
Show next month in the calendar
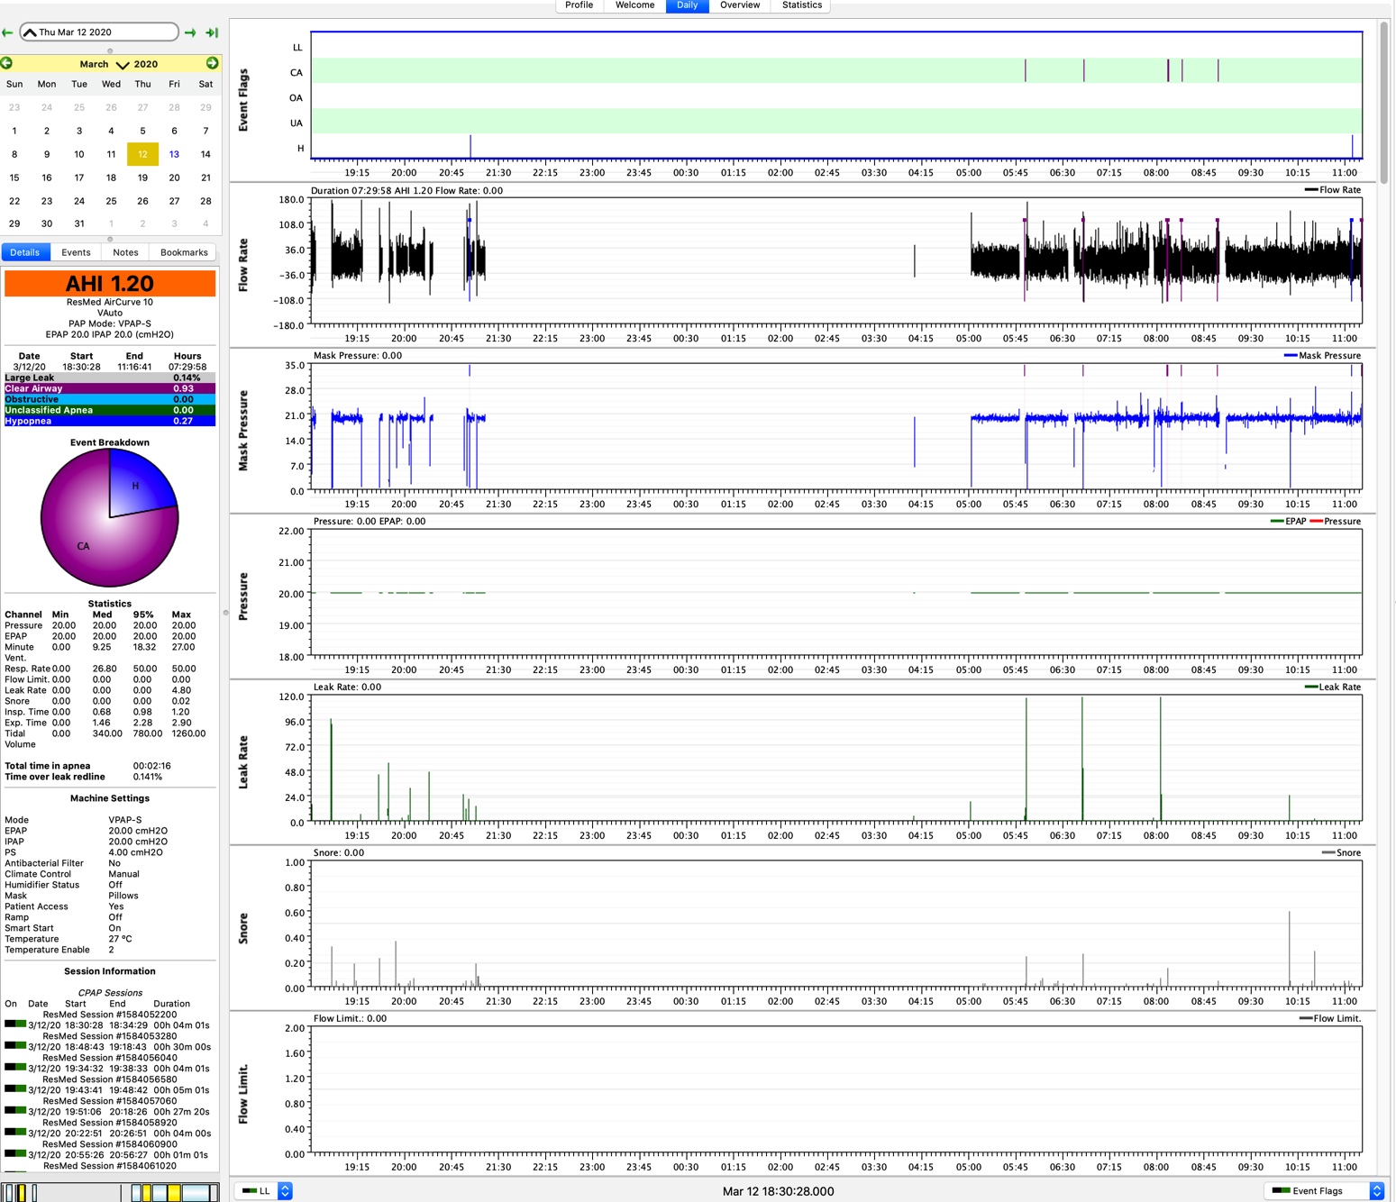(212, 63)
